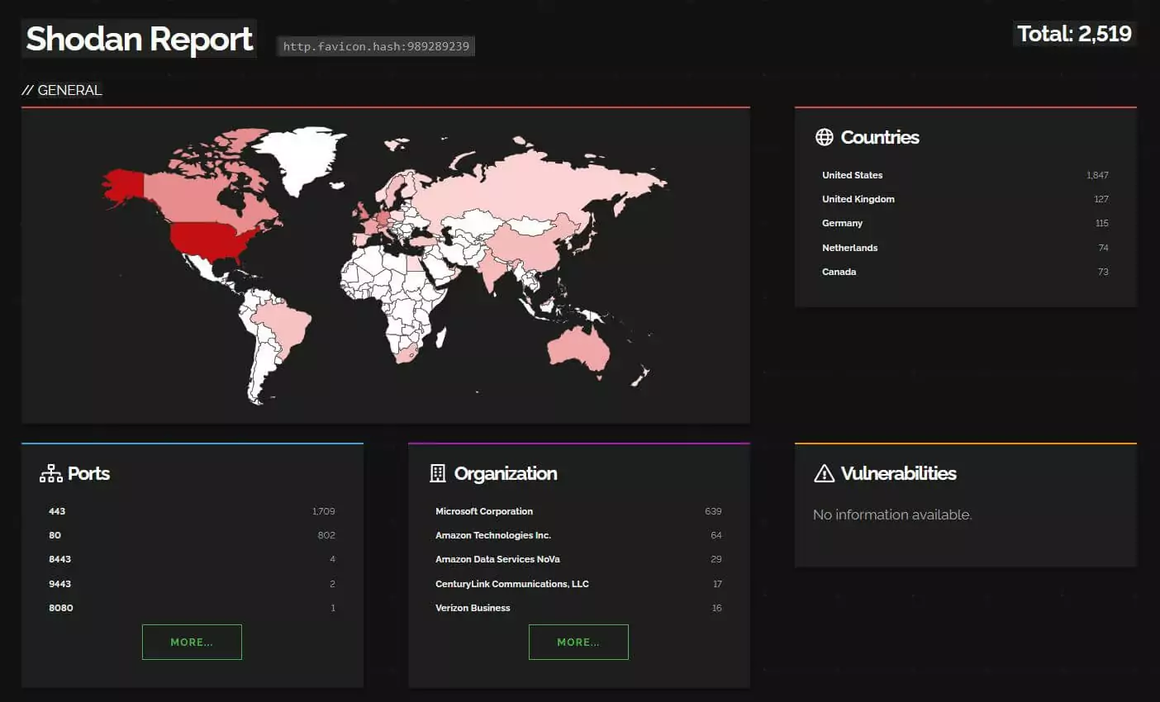Click the globe icon beside Countries
Screen dimensions: 1160x702
[825, 137]
